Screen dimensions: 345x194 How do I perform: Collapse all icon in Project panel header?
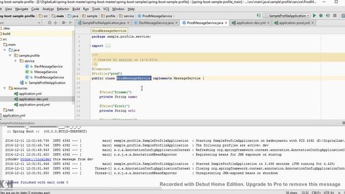tap(56, 23)
